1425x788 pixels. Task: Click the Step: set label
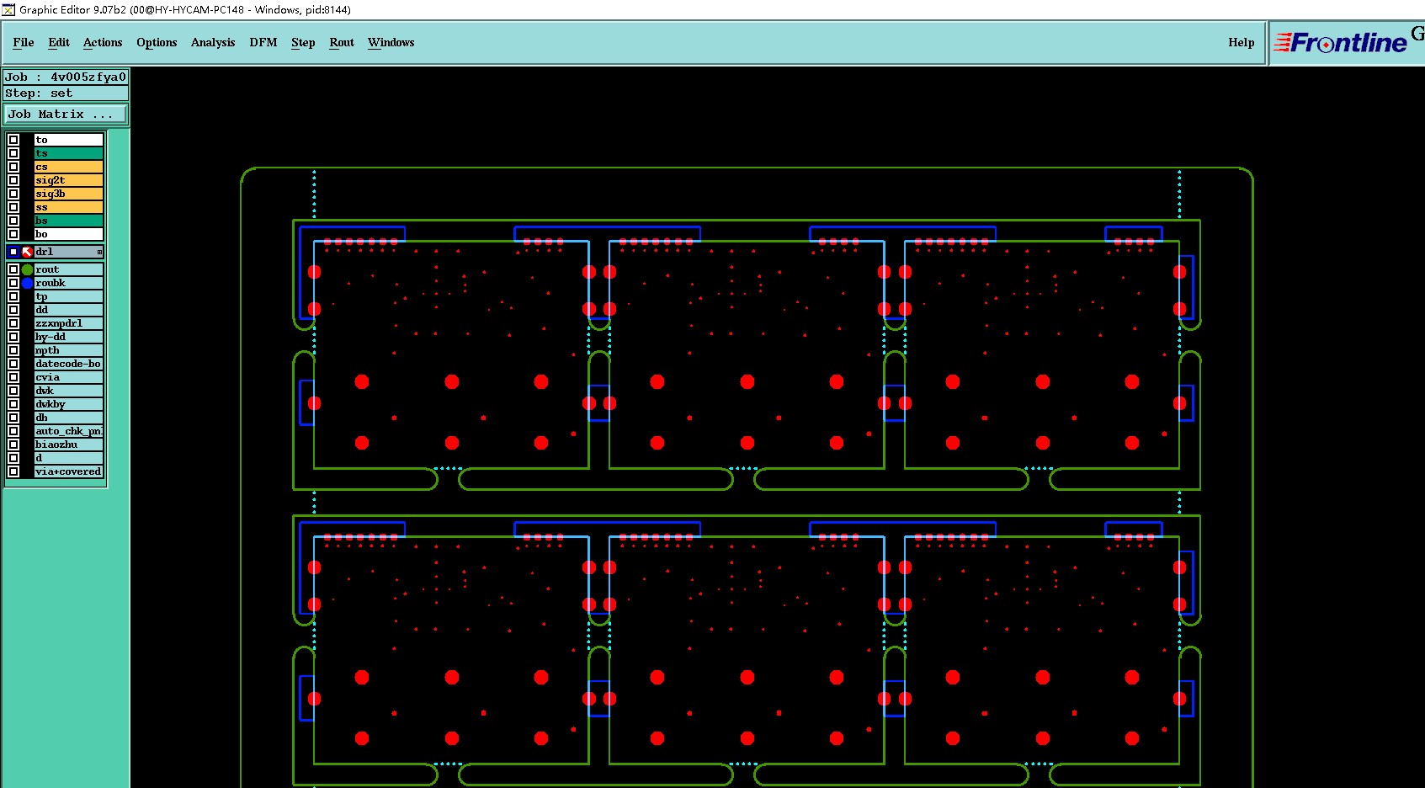pos(66,93)
